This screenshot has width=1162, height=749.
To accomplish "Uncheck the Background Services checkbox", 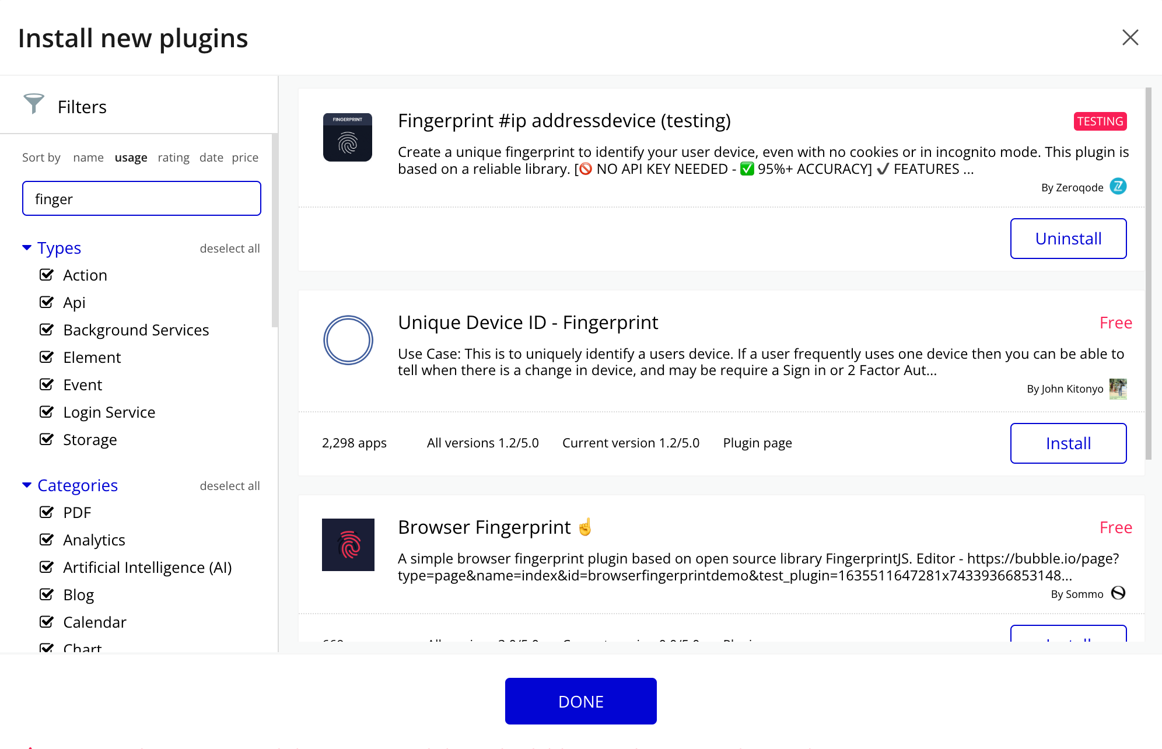I will 47,330.
